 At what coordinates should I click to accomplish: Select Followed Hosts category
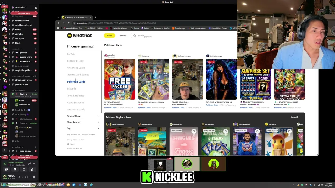coord(75,61)
